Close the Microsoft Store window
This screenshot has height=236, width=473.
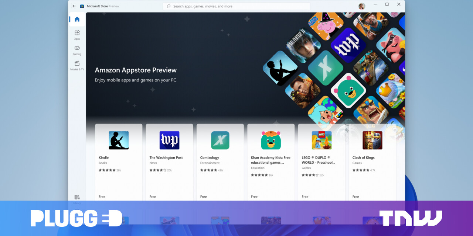(x=399, y=4)
